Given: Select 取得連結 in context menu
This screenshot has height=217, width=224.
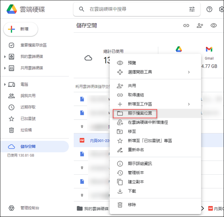Looking at the screenshot, I should 155,95.
